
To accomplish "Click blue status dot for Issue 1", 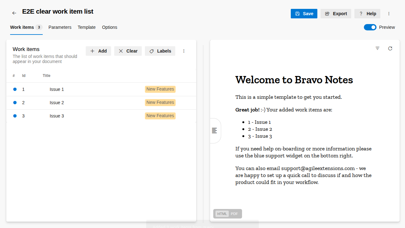I will 15,89.
